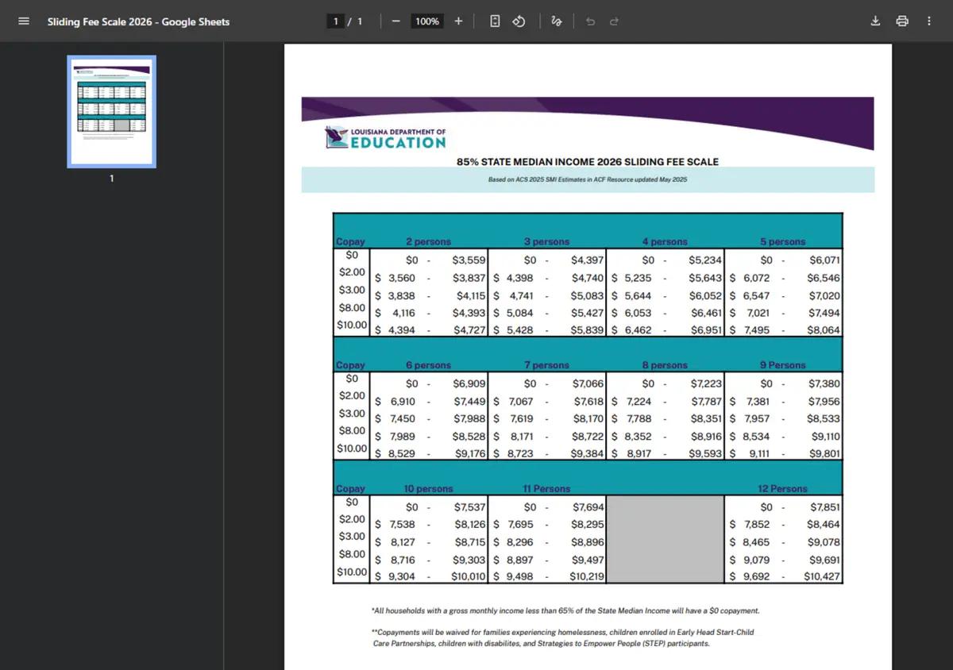Image resolution: width=953 pixels, height=670 pixels.
Task: Click the footnote about 65% State Median Income
Action: point(565,611)
